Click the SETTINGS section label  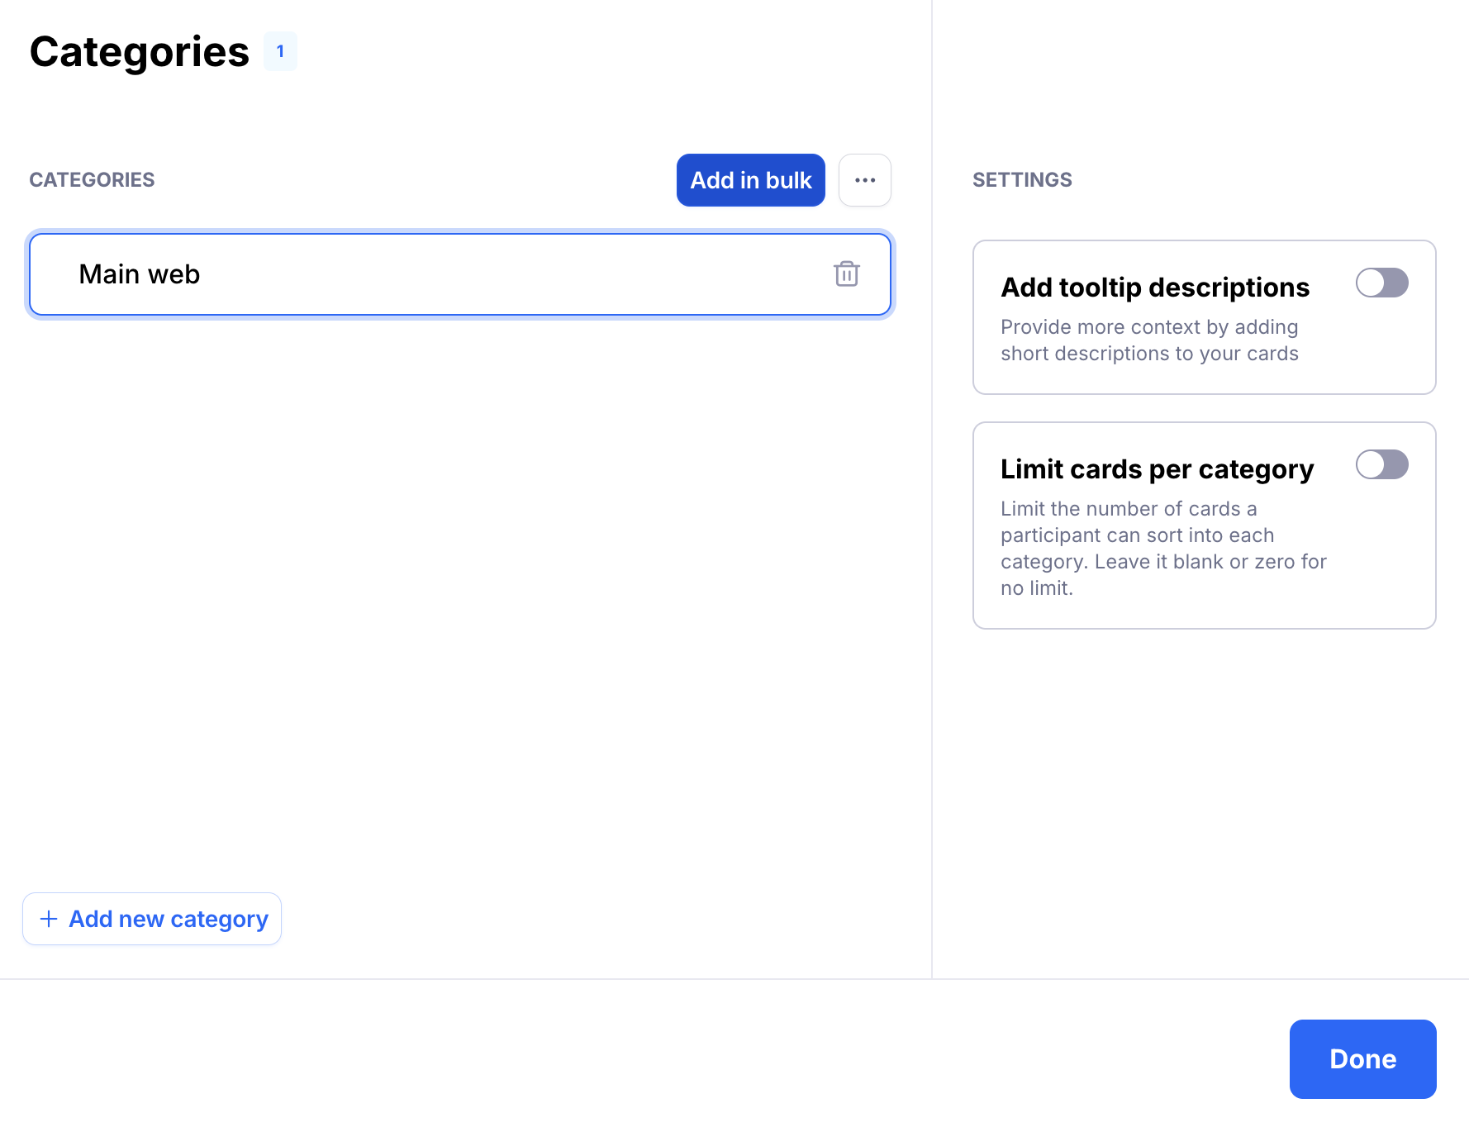(1022, 180)
